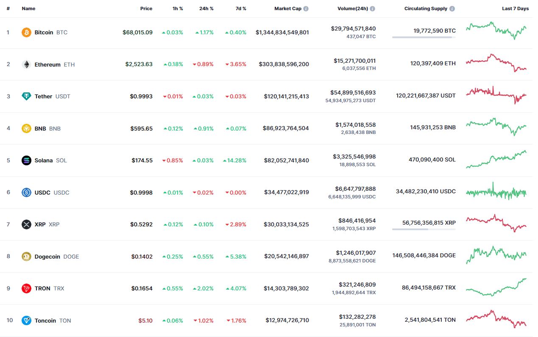The height and width of the screenshot is (337, 538).
Task: Click the USDC coin logo
Action: click(x=26, y=192)
